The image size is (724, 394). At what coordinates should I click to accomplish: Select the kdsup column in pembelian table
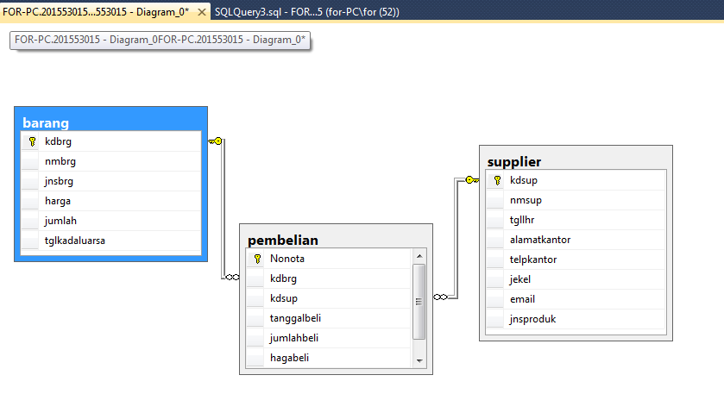coord(329,298)
